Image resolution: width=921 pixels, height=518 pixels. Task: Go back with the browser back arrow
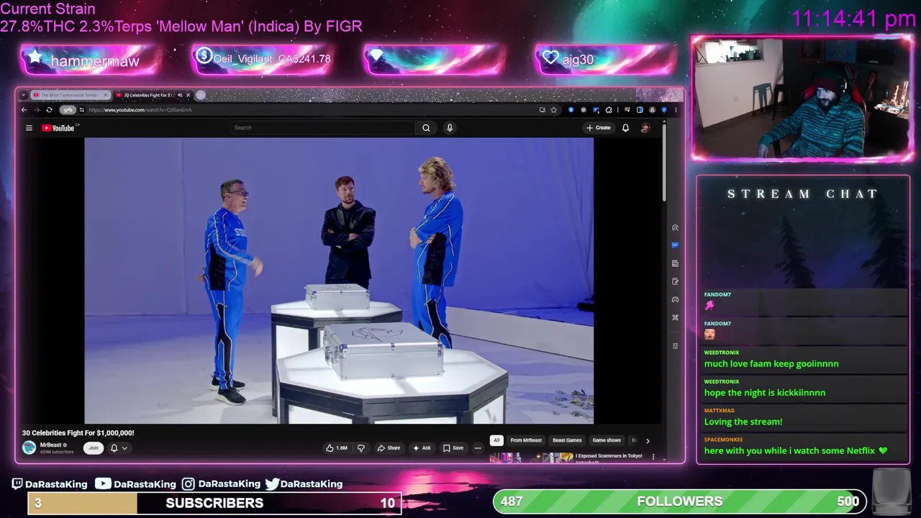[x=24, y=110]
